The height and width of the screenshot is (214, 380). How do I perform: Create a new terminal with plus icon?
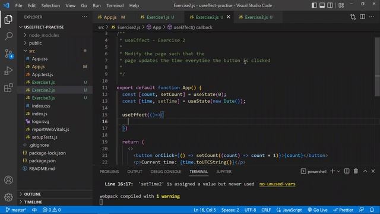pos(332,171)
